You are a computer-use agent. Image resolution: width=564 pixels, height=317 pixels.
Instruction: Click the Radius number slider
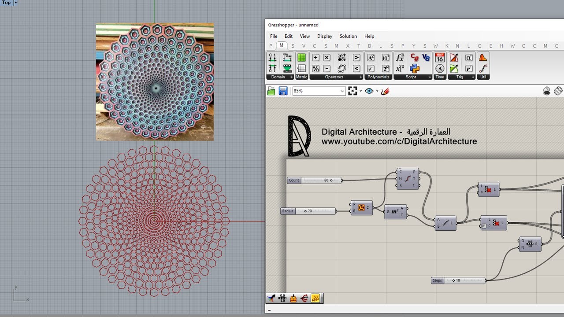coord(308,211)
